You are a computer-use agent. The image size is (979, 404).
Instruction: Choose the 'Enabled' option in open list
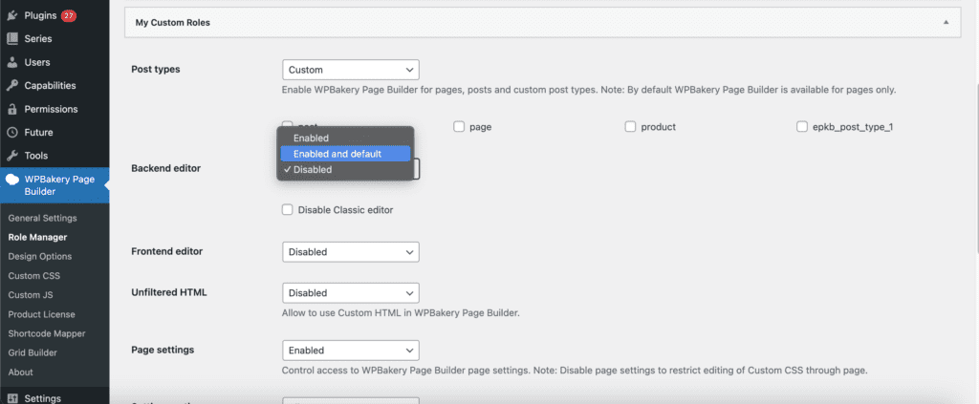pyautogui.click(x=312, y=138)
